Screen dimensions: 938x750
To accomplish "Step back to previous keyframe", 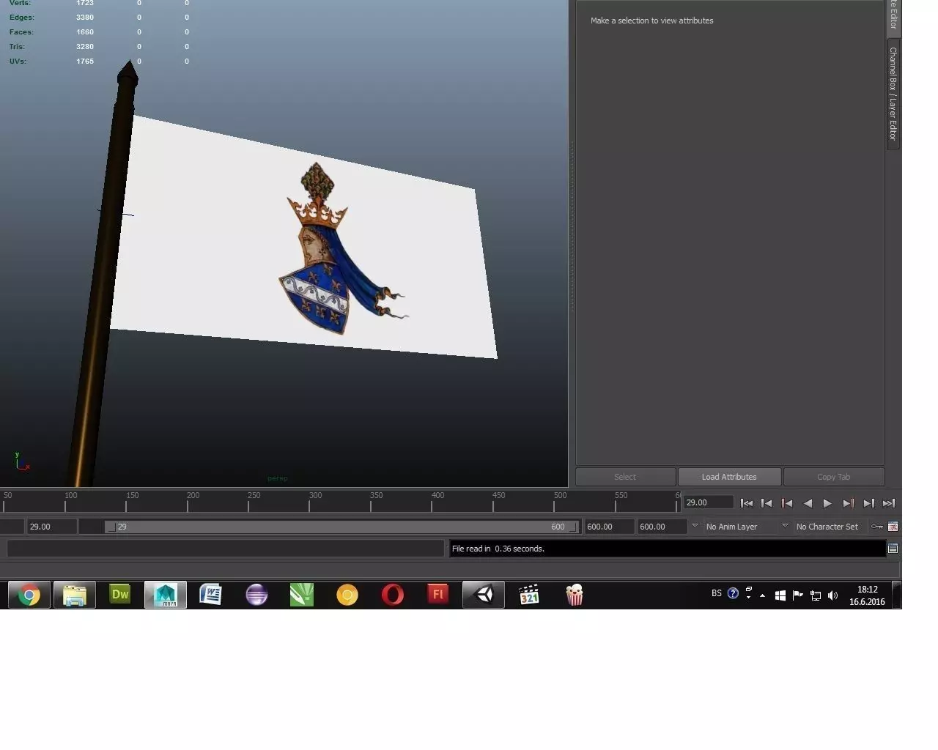I will click(787, 503).
